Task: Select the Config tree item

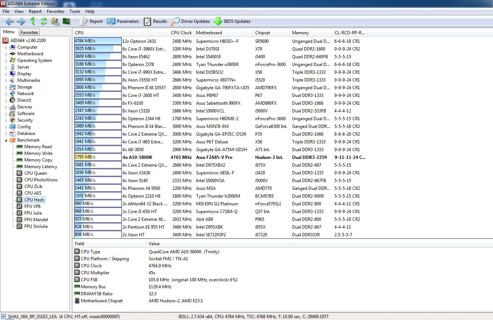Action: pyautogui.click(x=24, y=127)
